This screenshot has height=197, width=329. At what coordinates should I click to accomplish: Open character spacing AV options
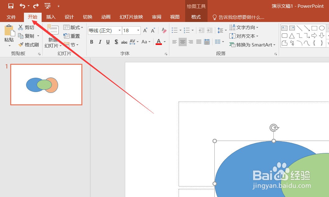pyautogui.click(x=134, y=42)
